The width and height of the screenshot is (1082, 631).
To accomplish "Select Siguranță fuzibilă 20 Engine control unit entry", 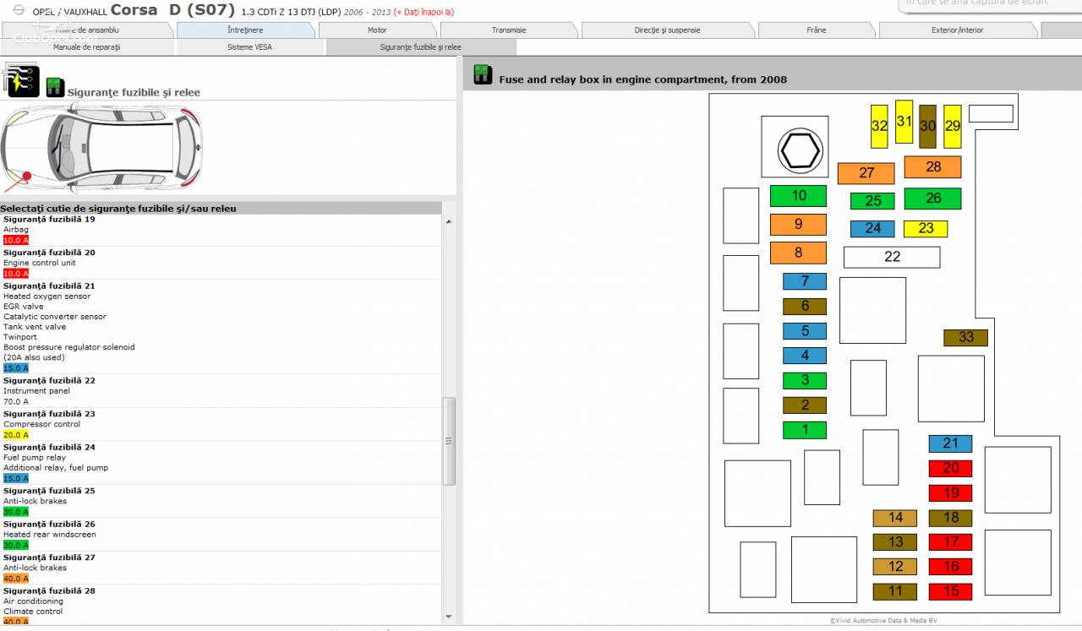I will point(221,263).
